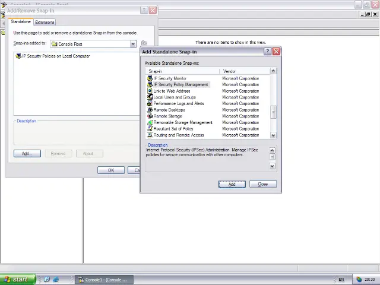Click the Description box scroll down arrow

point(272,166)
